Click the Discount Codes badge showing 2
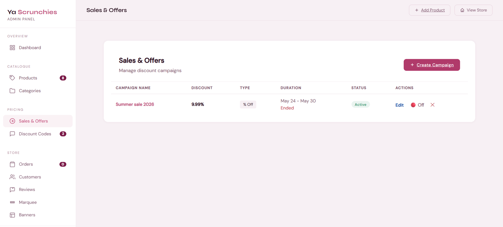 click(x=63, y=134)
